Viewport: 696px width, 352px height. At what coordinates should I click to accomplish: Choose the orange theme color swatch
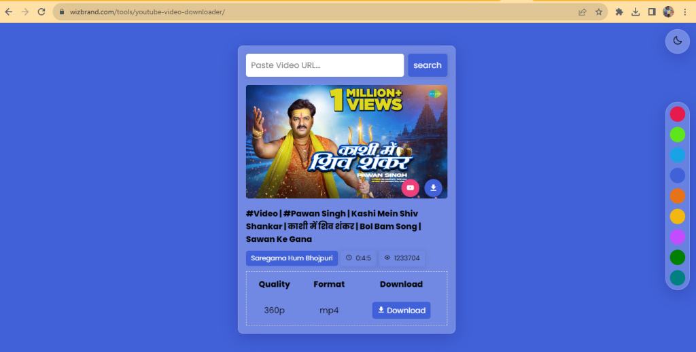(x=677, y=196)
